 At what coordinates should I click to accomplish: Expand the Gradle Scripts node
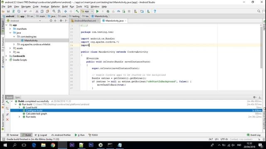tap(7, 60)
